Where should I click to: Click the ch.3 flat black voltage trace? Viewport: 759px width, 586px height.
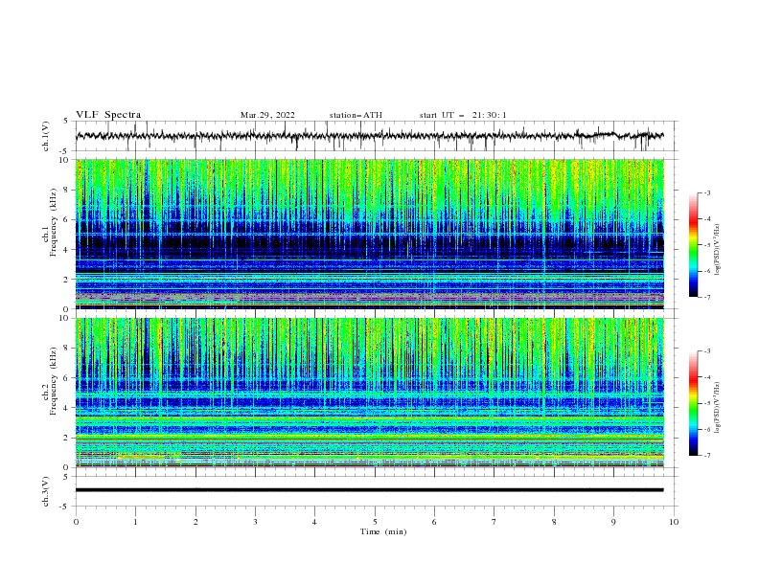click(369, 490)
